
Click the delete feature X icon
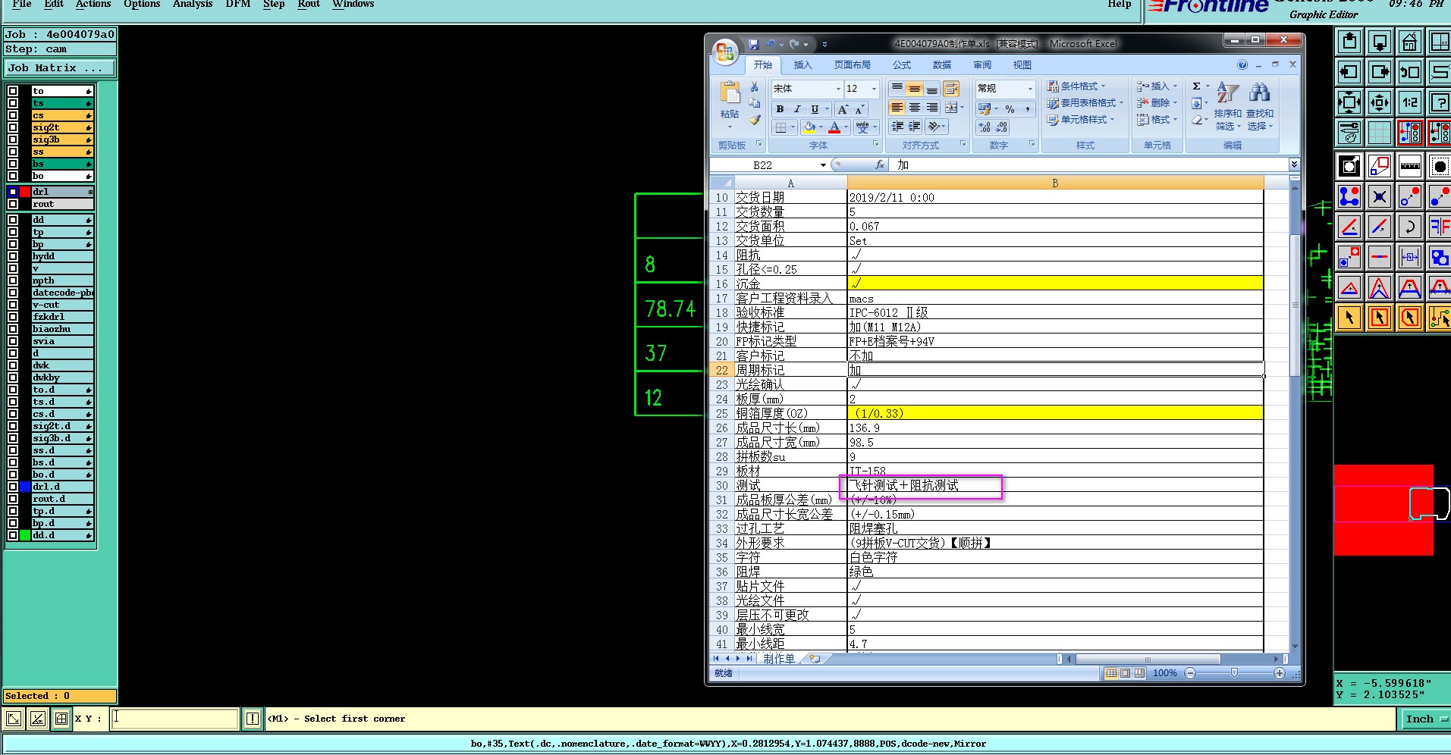click(x=1380, y=196)
